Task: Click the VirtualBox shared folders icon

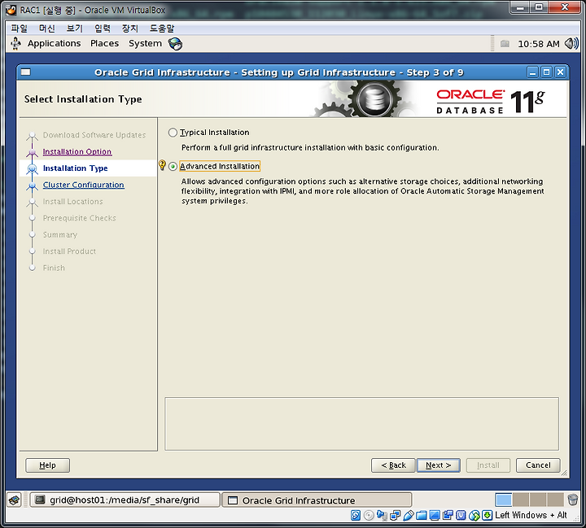Action: pyautogui.click(x=422, y=515)
